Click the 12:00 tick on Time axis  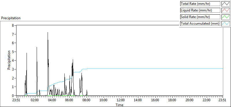[x=121, y=100]
